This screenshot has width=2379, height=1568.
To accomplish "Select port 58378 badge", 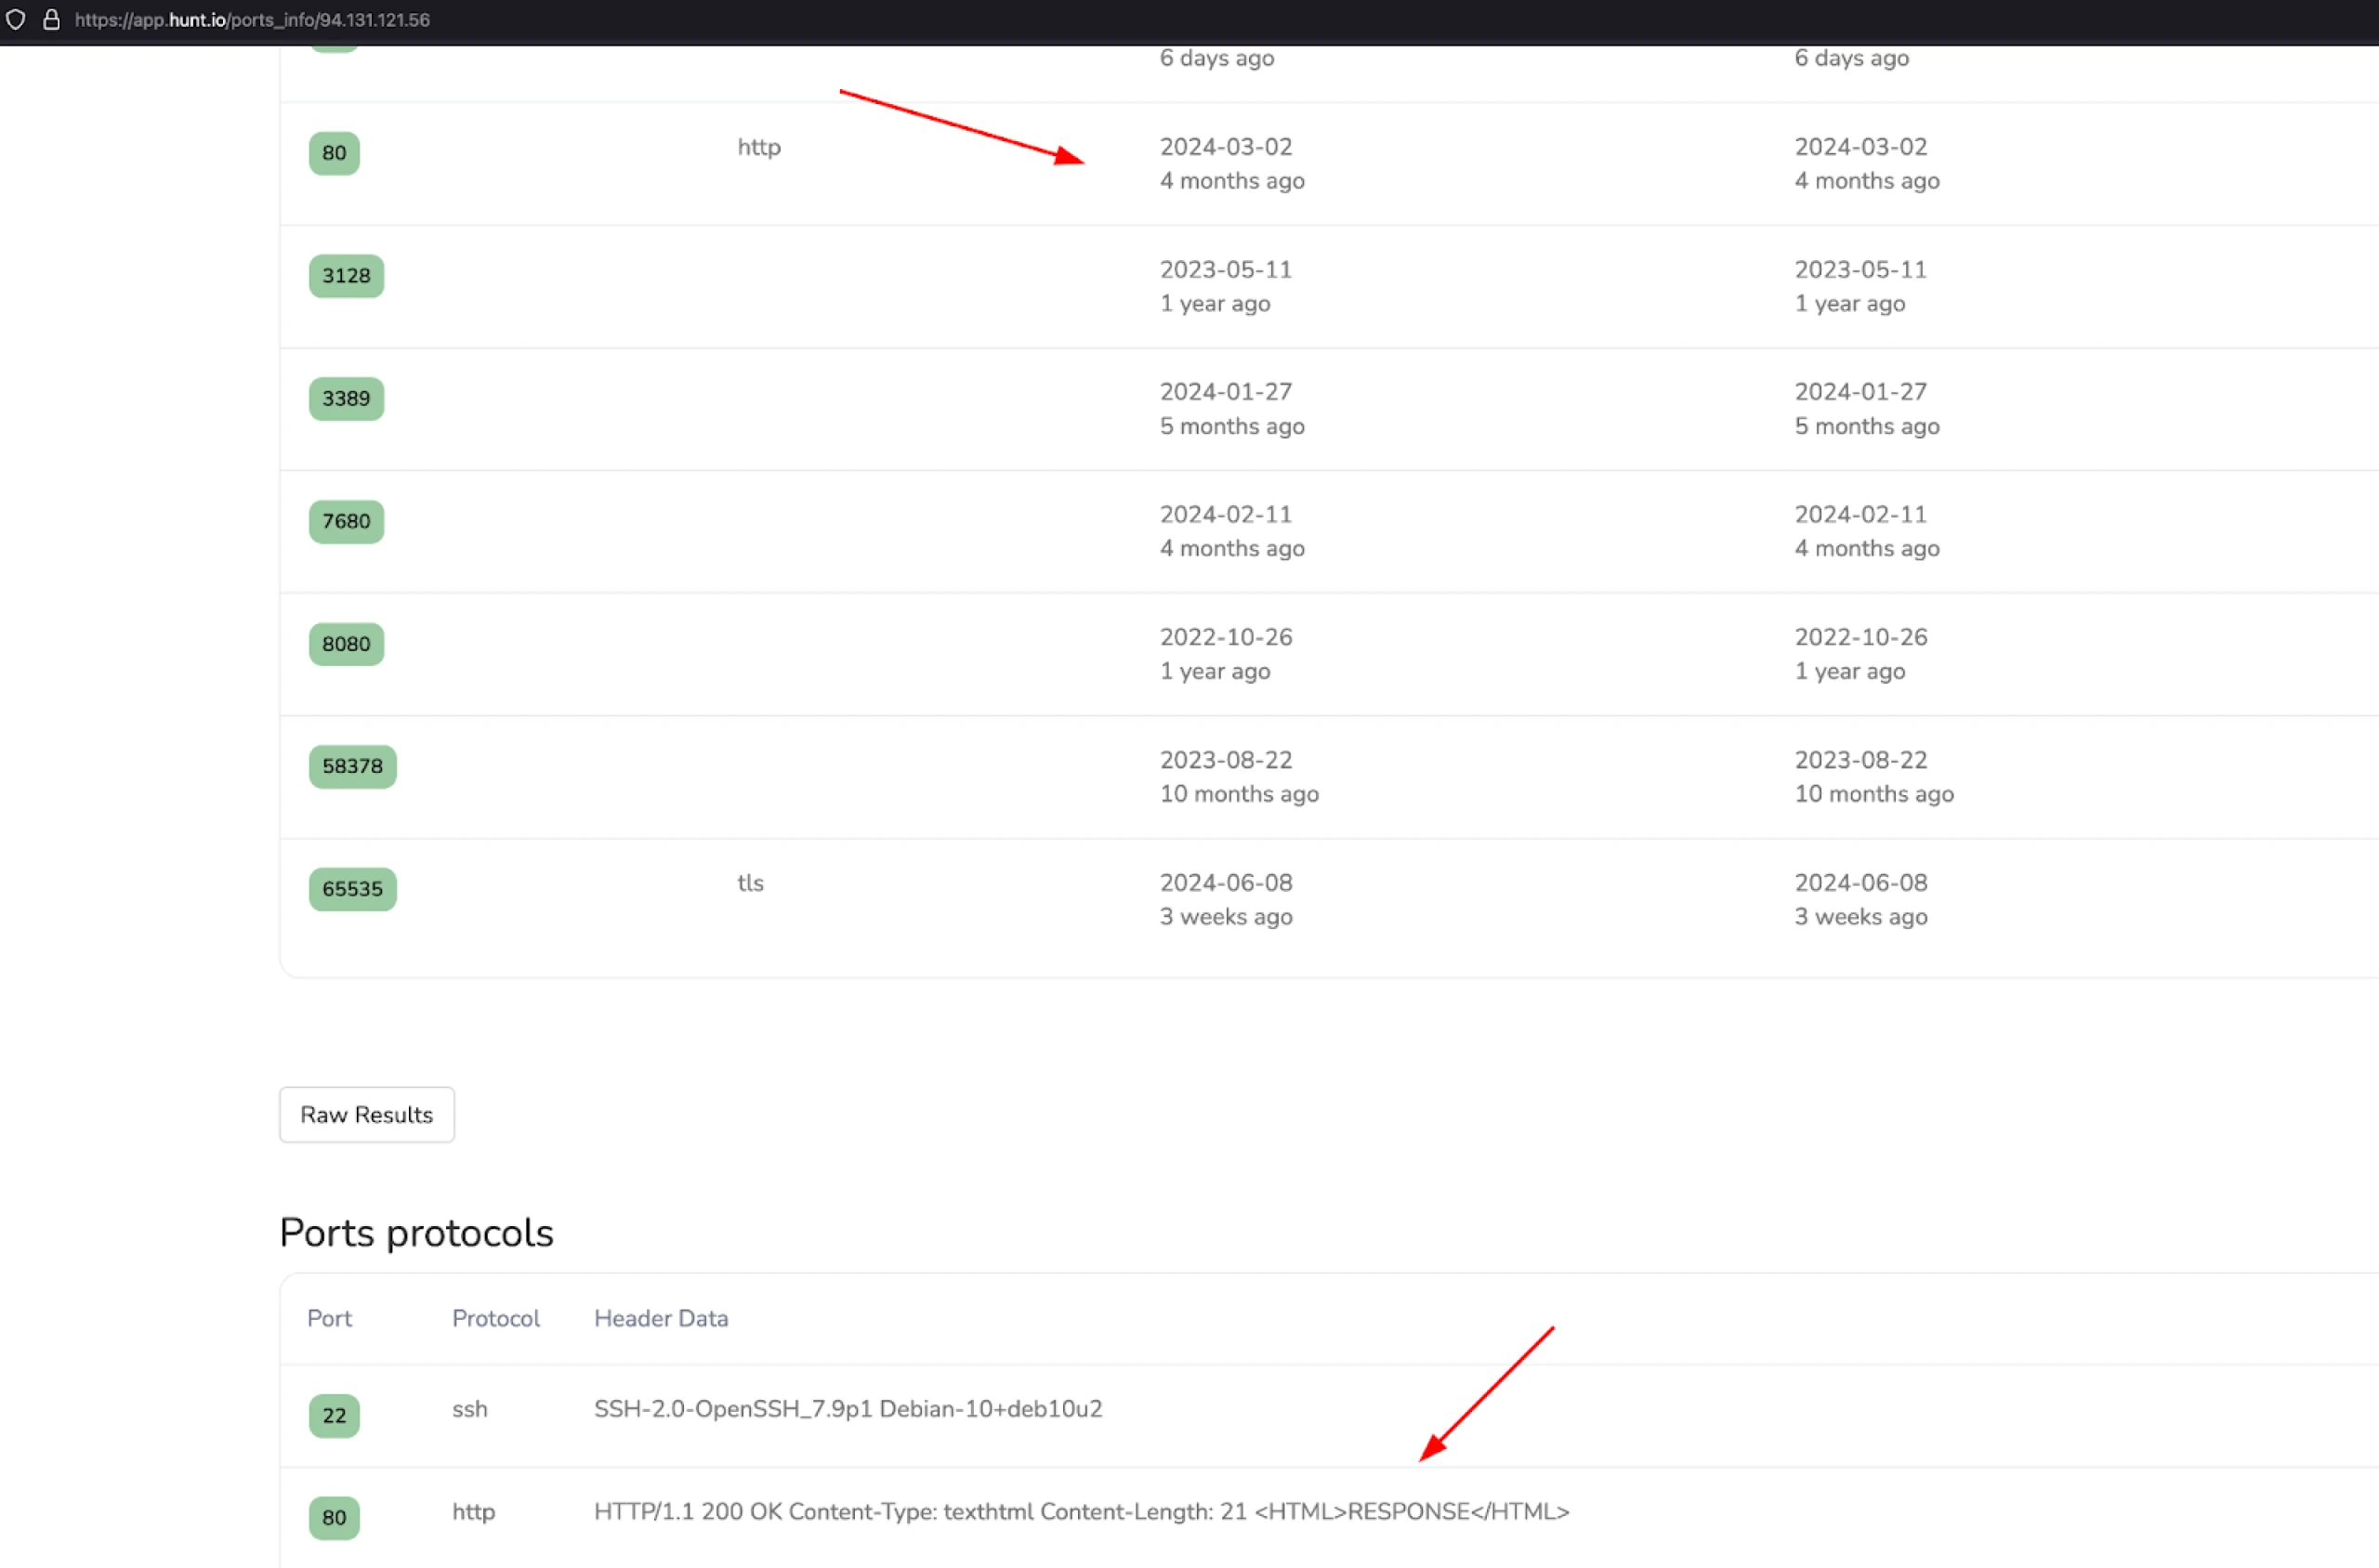I will click(x=352, y=766).
